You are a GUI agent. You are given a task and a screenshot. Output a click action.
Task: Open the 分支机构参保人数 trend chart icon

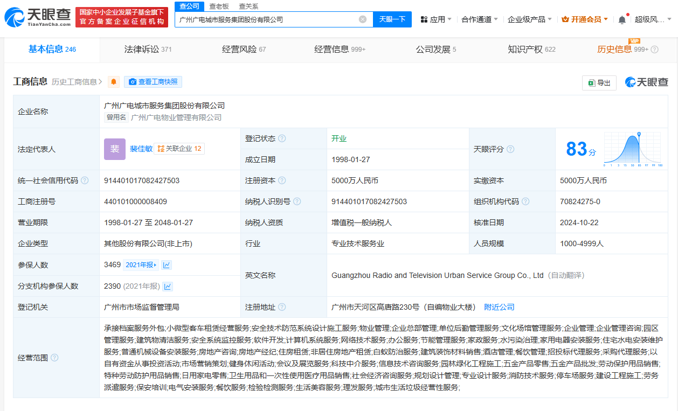tap(168, 287)
